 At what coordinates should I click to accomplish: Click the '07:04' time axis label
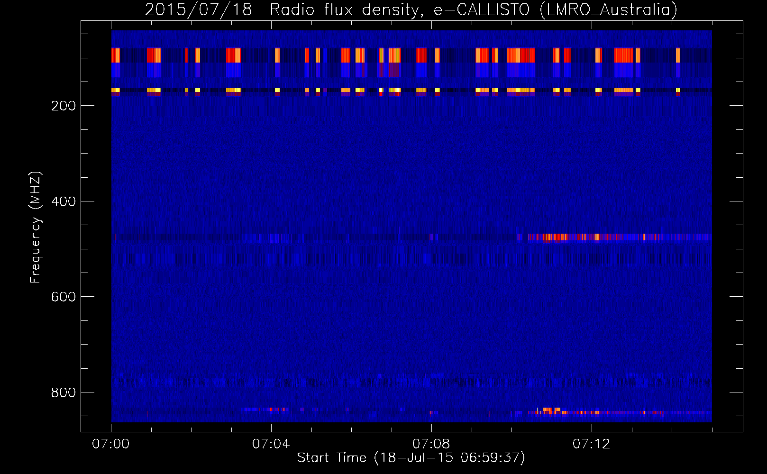(271, 444)
